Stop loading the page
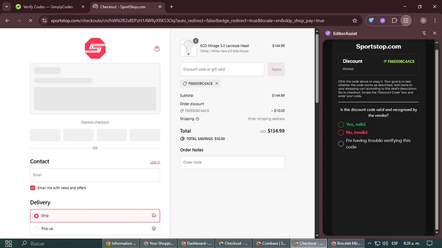The width and height of the screenshot is (442, 248). pos(30,21)
